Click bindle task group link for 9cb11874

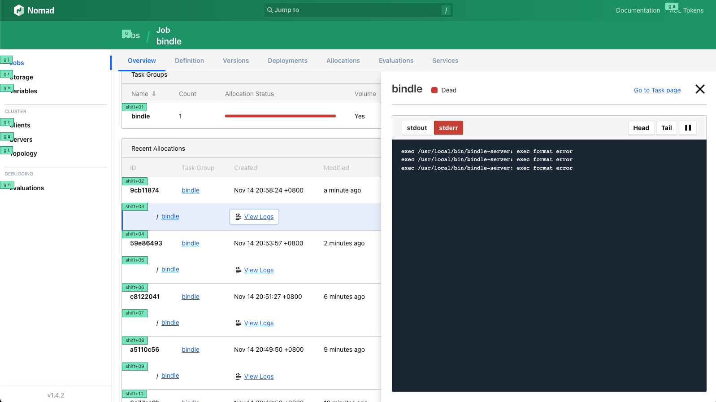coord(191,190)
